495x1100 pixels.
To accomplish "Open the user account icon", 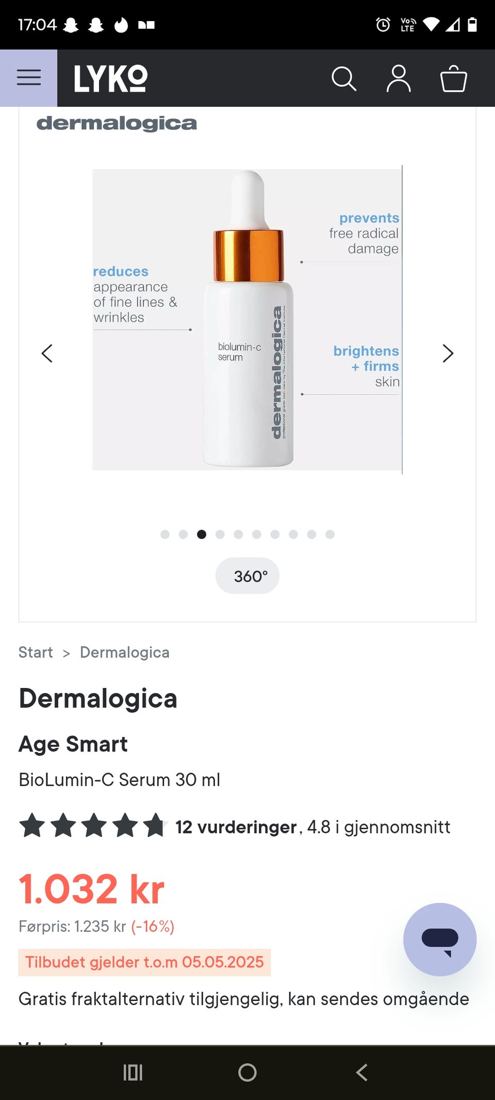I will pyautogui.click(x=399, y=79).
